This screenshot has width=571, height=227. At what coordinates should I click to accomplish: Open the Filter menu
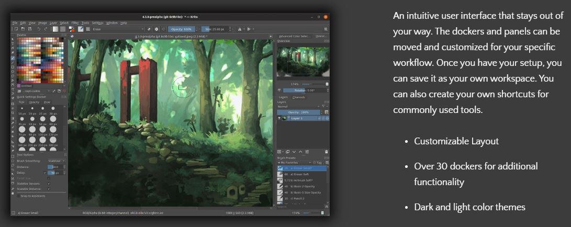[x=75, y=23]
